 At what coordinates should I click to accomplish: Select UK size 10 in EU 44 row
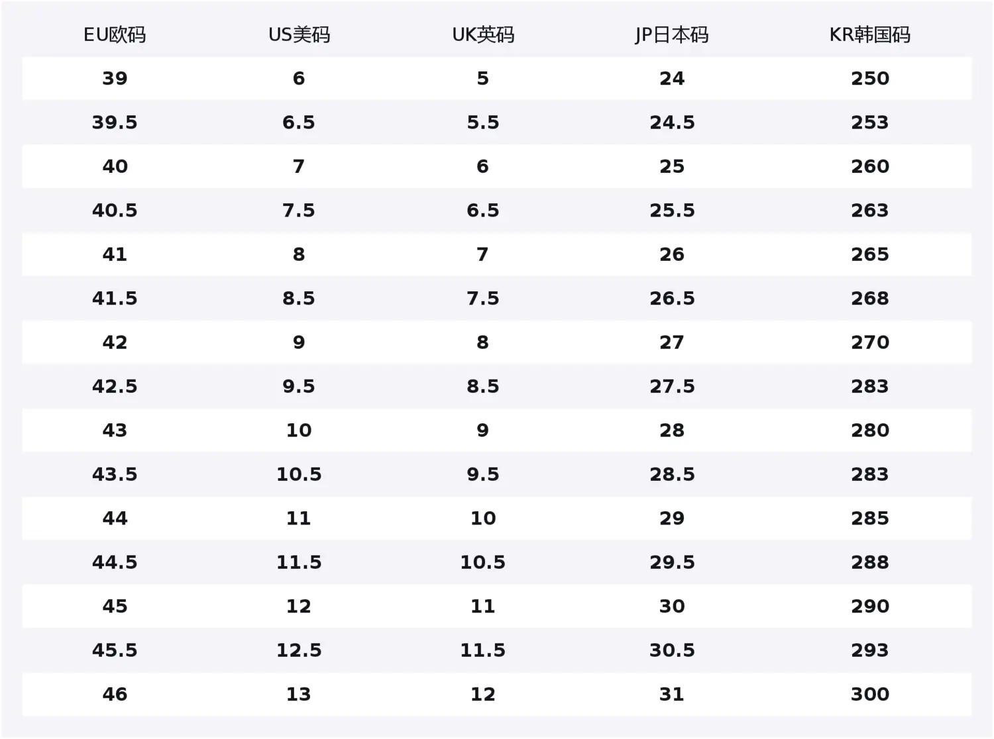pos(483,518)
